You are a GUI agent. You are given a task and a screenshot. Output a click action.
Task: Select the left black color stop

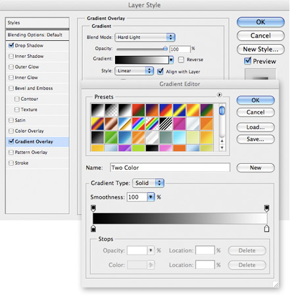(93, 228)
